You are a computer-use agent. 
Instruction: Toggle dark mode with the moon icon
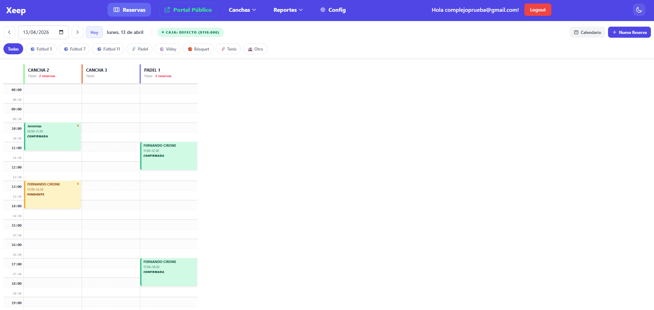tap(639, 10)
